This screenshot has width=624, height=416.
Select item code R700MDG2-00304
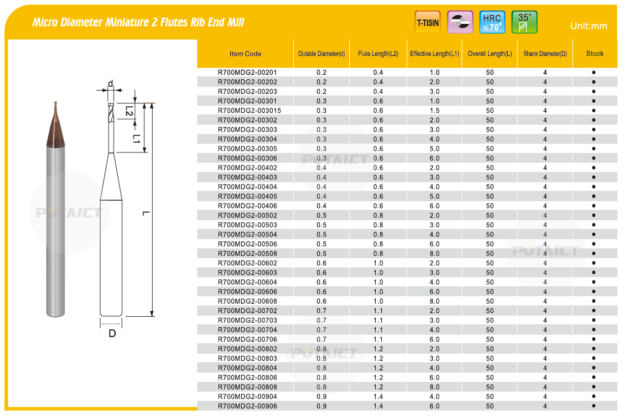pos(247,139)
